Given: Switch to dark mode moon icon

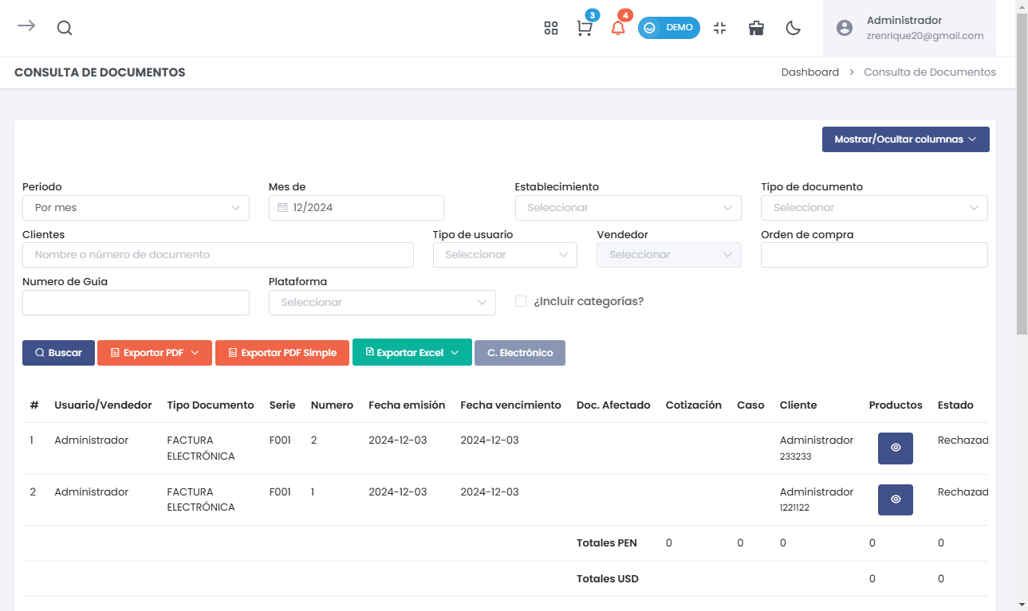Looking at the screenshot, I should pos(794,28).
